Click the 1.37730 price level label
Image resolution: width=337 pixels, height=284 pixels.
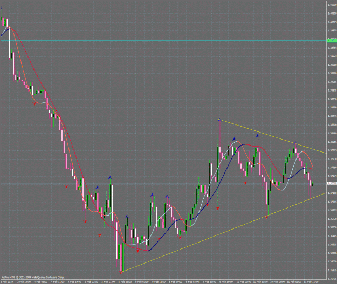[332, 159]
